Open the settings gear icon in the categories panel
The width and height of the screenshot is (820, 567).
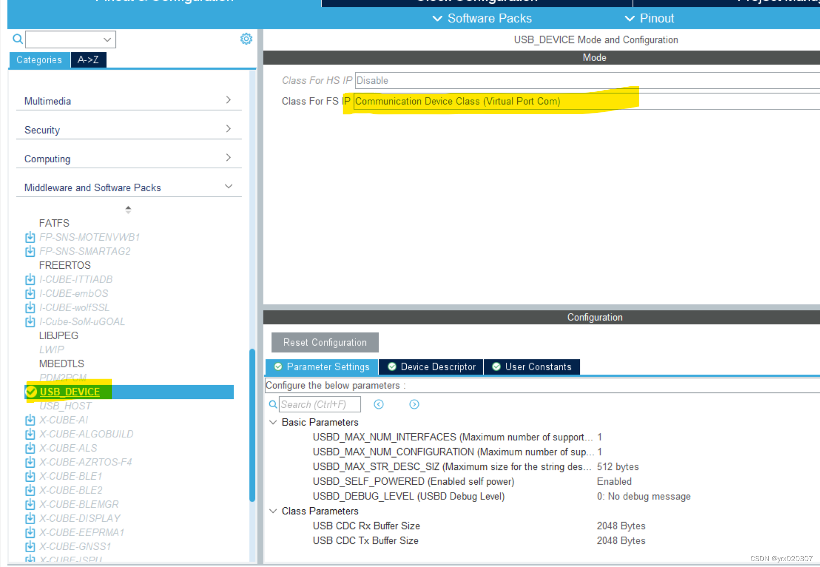(x=246, y=39)
